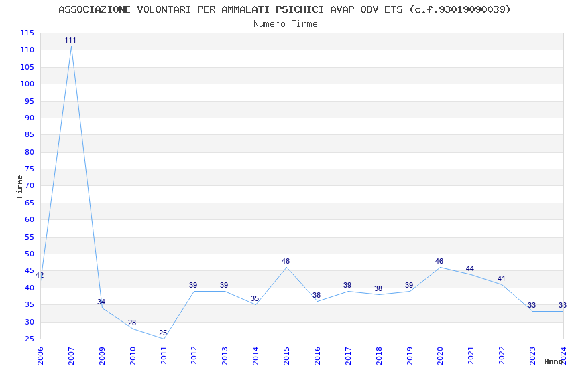Click the 39 data label above 2017
The width and height of the screenshot is (570, 368).
(347, 285)
